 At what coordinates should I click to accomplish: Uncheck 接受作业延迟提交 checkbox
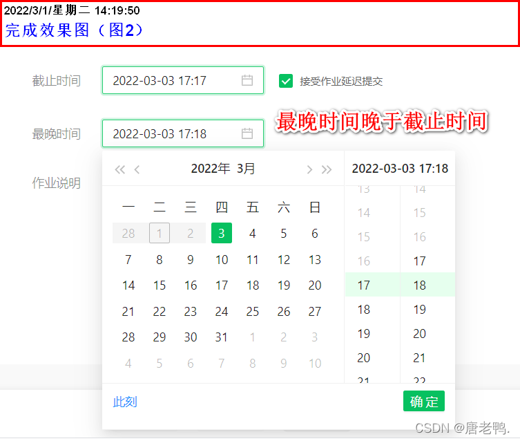[x=285, y=81]
